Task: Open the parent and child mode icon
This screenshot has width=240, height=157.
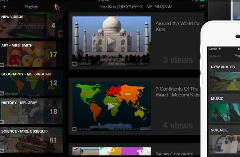Action: 57,7
